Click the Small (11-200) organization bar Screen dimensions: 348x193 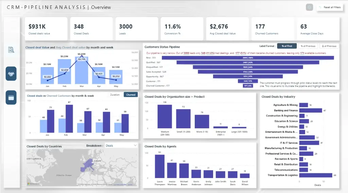(183, 119)
